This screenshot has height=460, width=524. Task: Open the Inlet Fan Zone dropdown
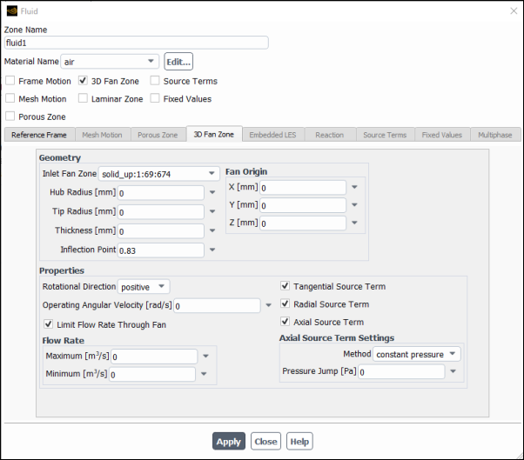tap(158, 174)
